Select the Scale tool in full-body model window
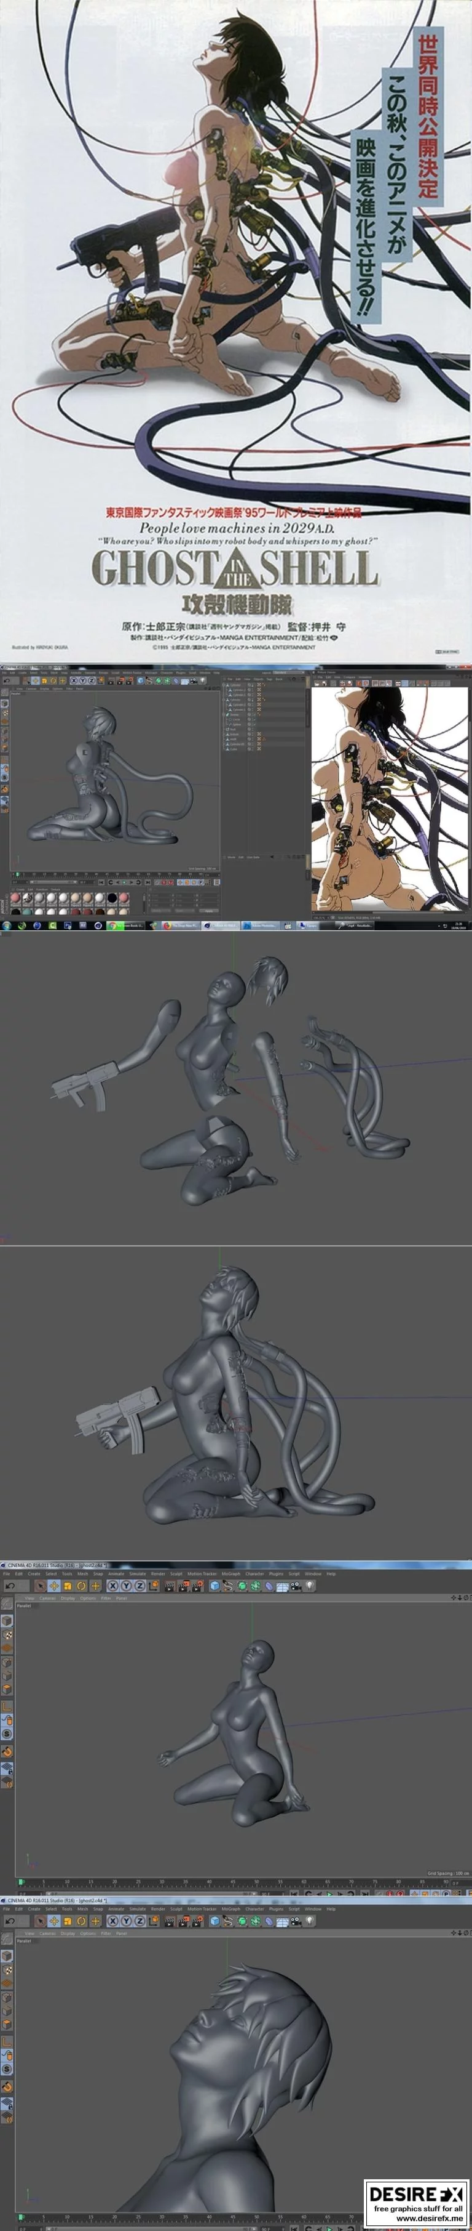This screenshot has height=2231, width=472. [x=68, y=1586]
